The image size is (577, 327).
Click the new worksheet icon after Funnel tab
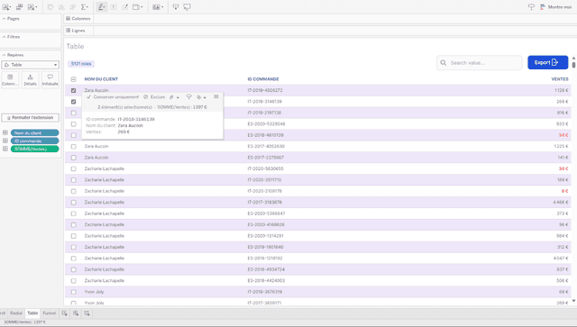[x=64, y=313]
